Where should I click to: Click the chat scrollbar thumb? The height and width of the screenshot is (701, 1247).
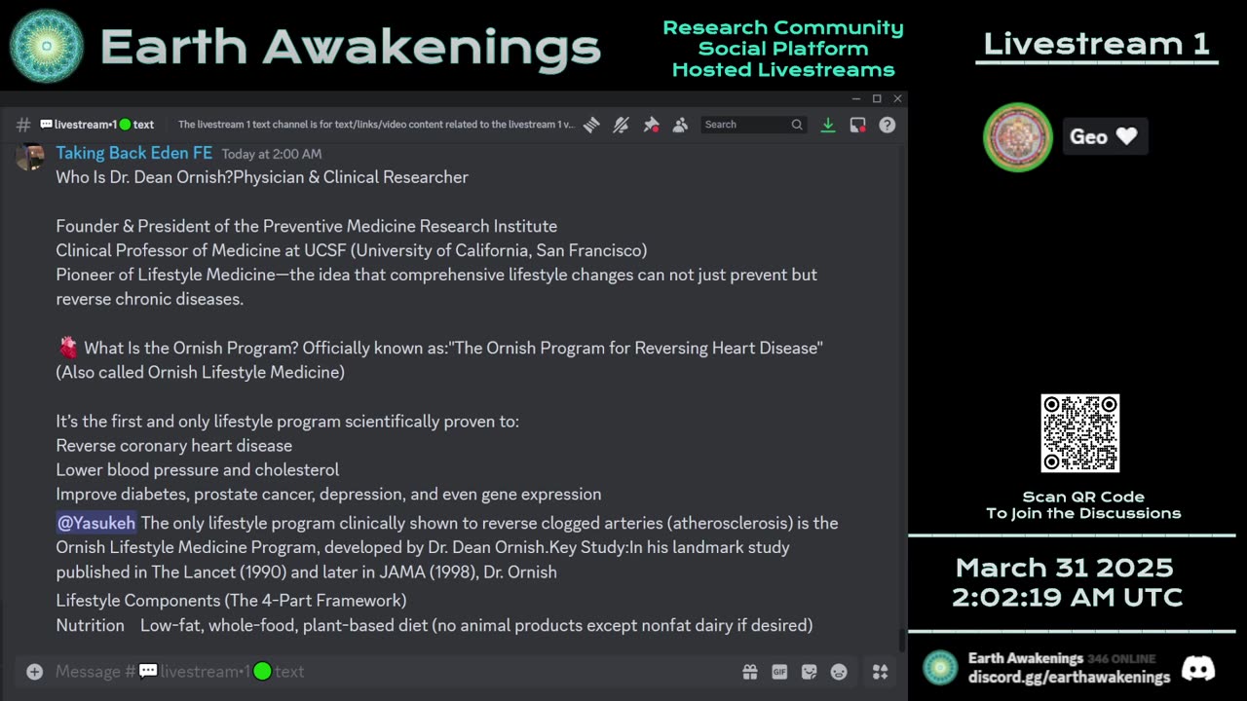tap(901, 642)
